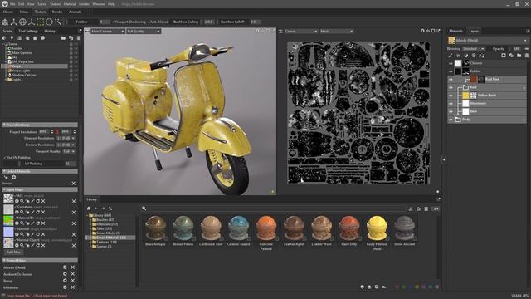Viewport: 531px width, 299px height.
Task: Toggle Use UV Padding checkbox
Action: pos(5,158)
